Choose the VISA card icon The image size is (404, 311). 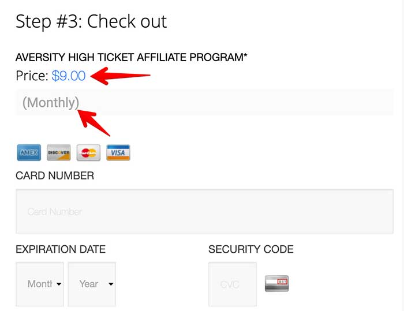[118, 152]
